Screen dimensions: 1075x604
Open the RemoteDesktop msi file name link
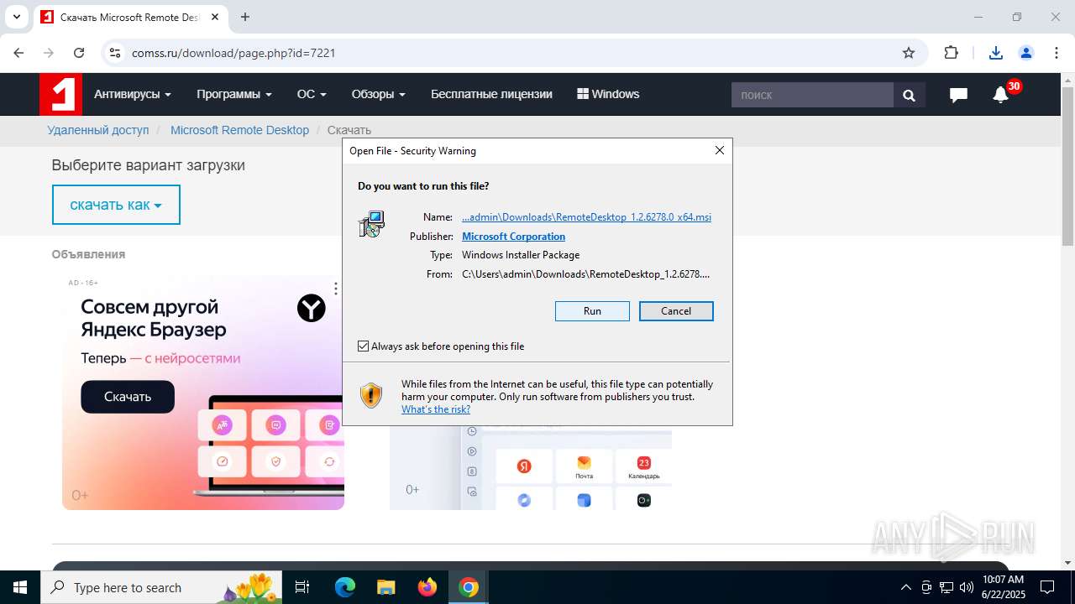[x=586, y=217]
